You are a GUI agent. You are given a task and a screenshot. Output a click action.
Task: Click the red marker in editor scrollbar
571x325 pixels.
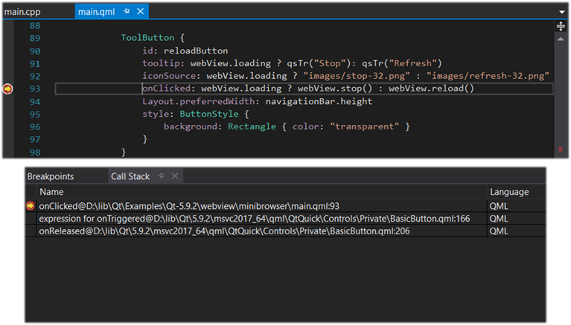click(x=561, y=149)
